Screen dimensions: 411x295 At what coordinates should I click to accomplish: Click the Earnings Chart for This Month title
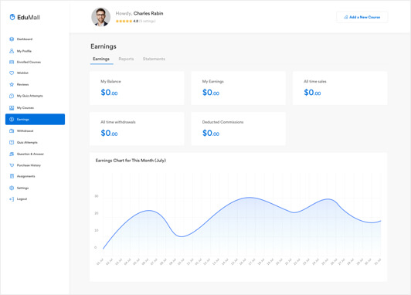[x=131, y=161]
